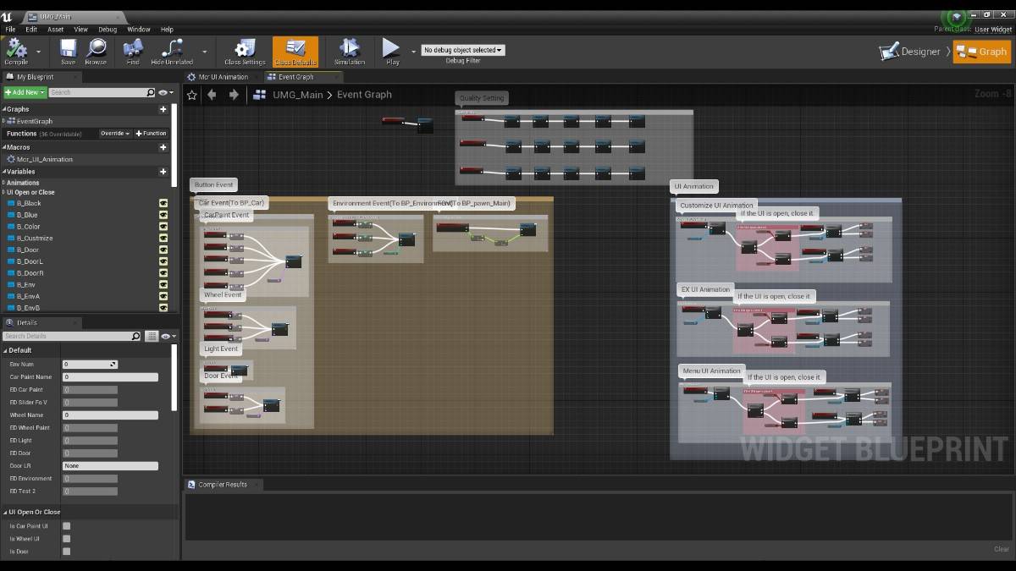Viewport: 1016px width, 571px height.
Task: Collapse the UI Open or Close variable category
Action: pos(3,192)
